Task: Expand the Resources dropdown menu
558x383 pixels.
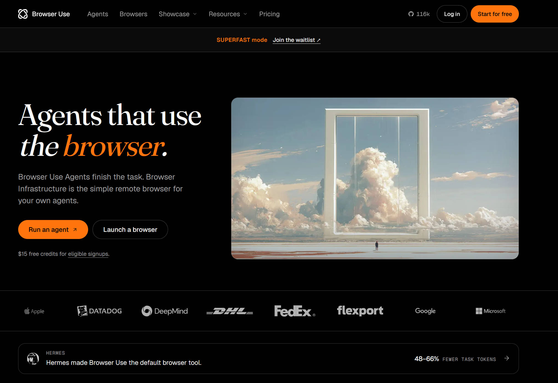Action: pos(228,14)
